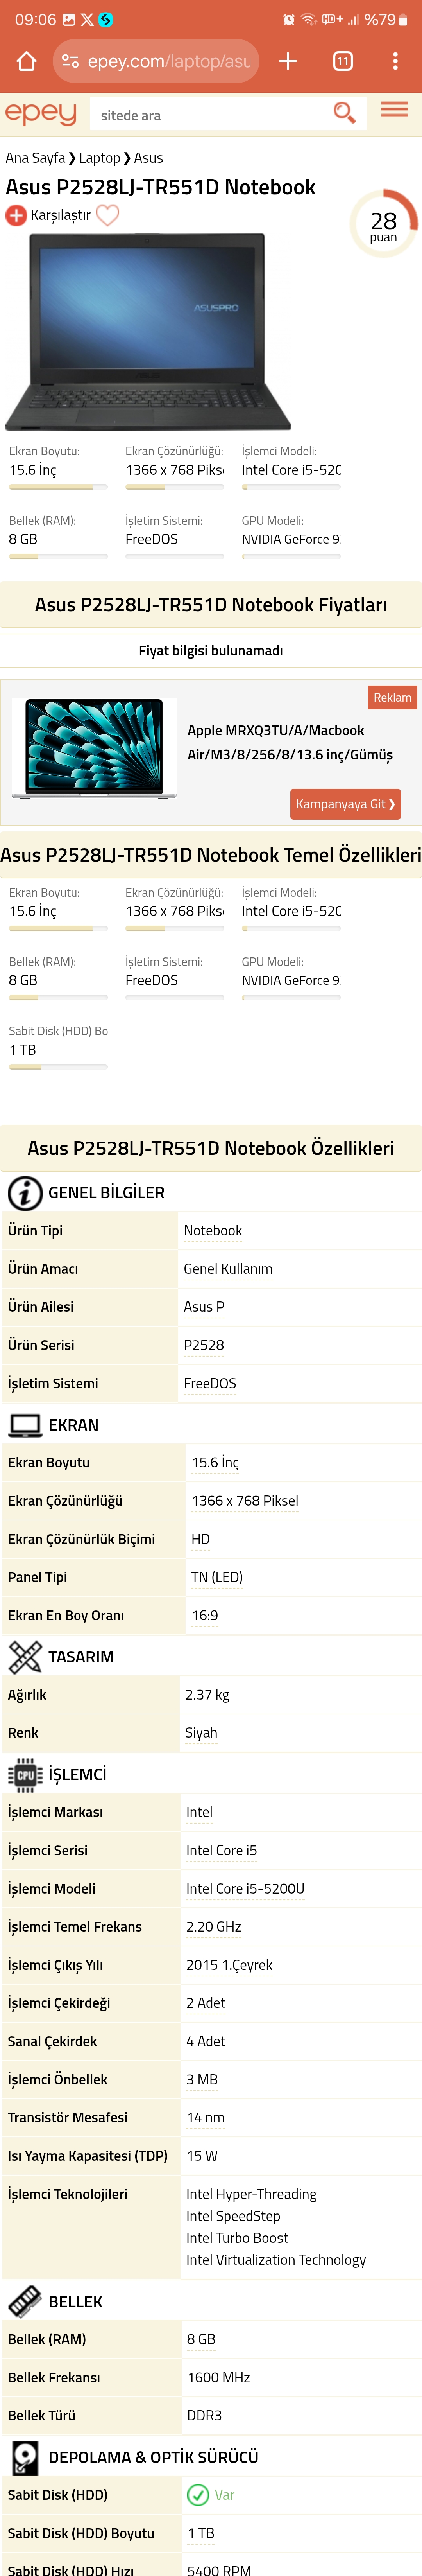Open the 'Intel Core i5-5200U' model value
The width and height of the screenshot is (422, 2576).
click(x=245, y=1888)
